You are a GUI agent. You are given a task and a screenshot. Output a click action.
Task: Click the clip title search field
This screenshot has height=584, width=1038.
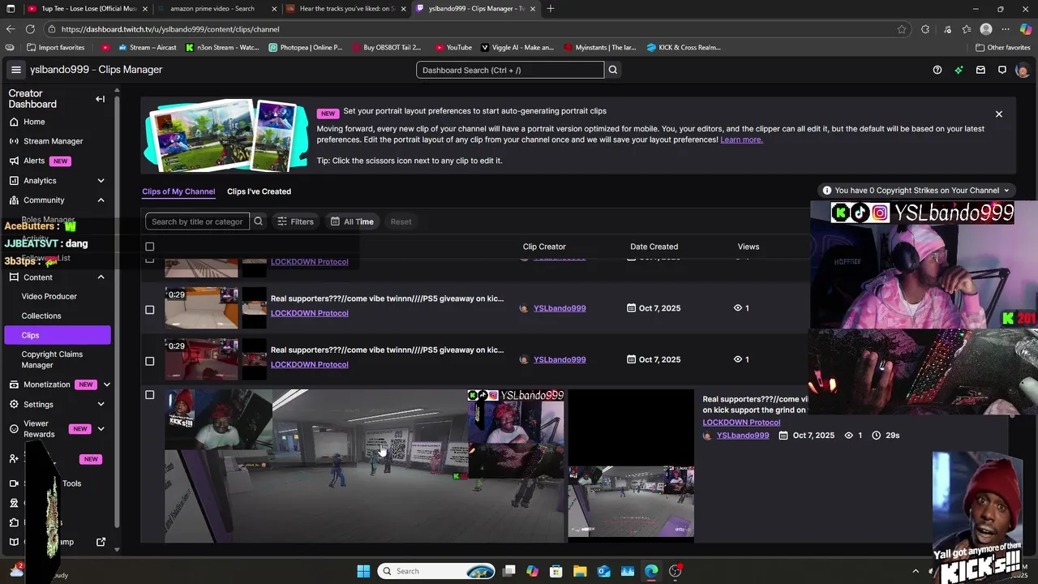pos(197,221)
